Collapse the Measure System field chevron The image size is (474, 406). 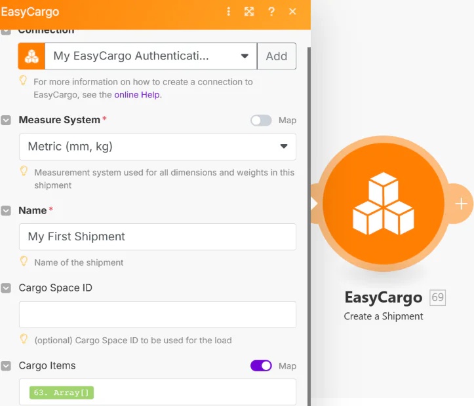[6, 120]
